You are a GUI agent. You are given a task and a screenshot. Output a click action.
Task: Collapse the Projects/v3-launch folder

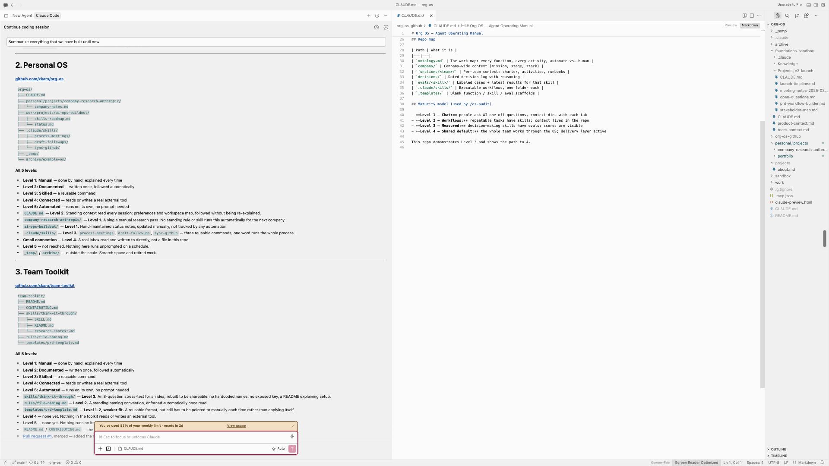click(x=797, y=71)
